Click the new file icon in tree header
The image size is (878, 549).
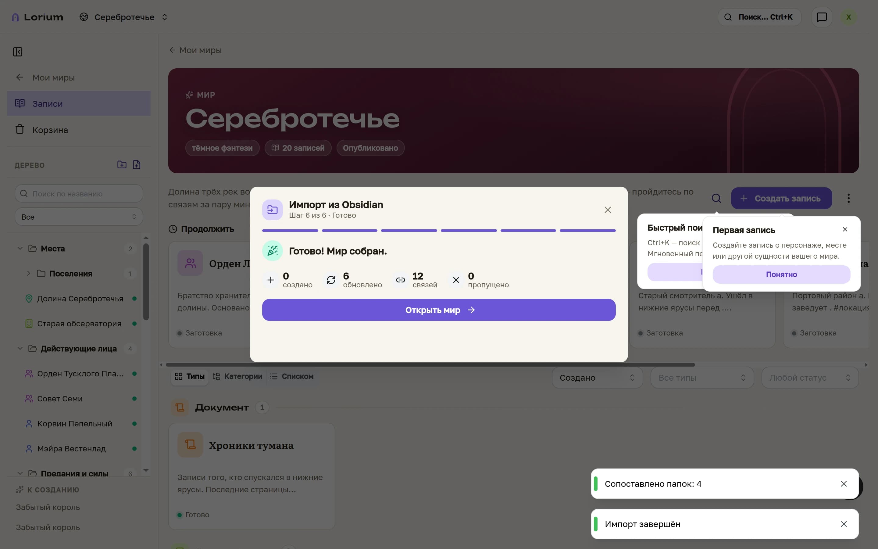point(136,165)
